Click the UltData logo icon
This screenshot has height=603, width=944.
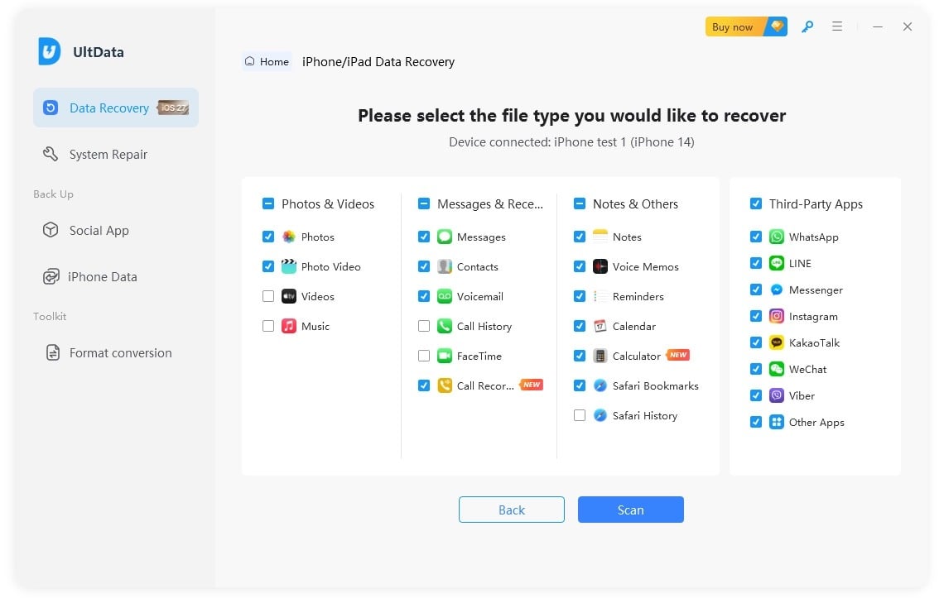click(x=50, y=51)
